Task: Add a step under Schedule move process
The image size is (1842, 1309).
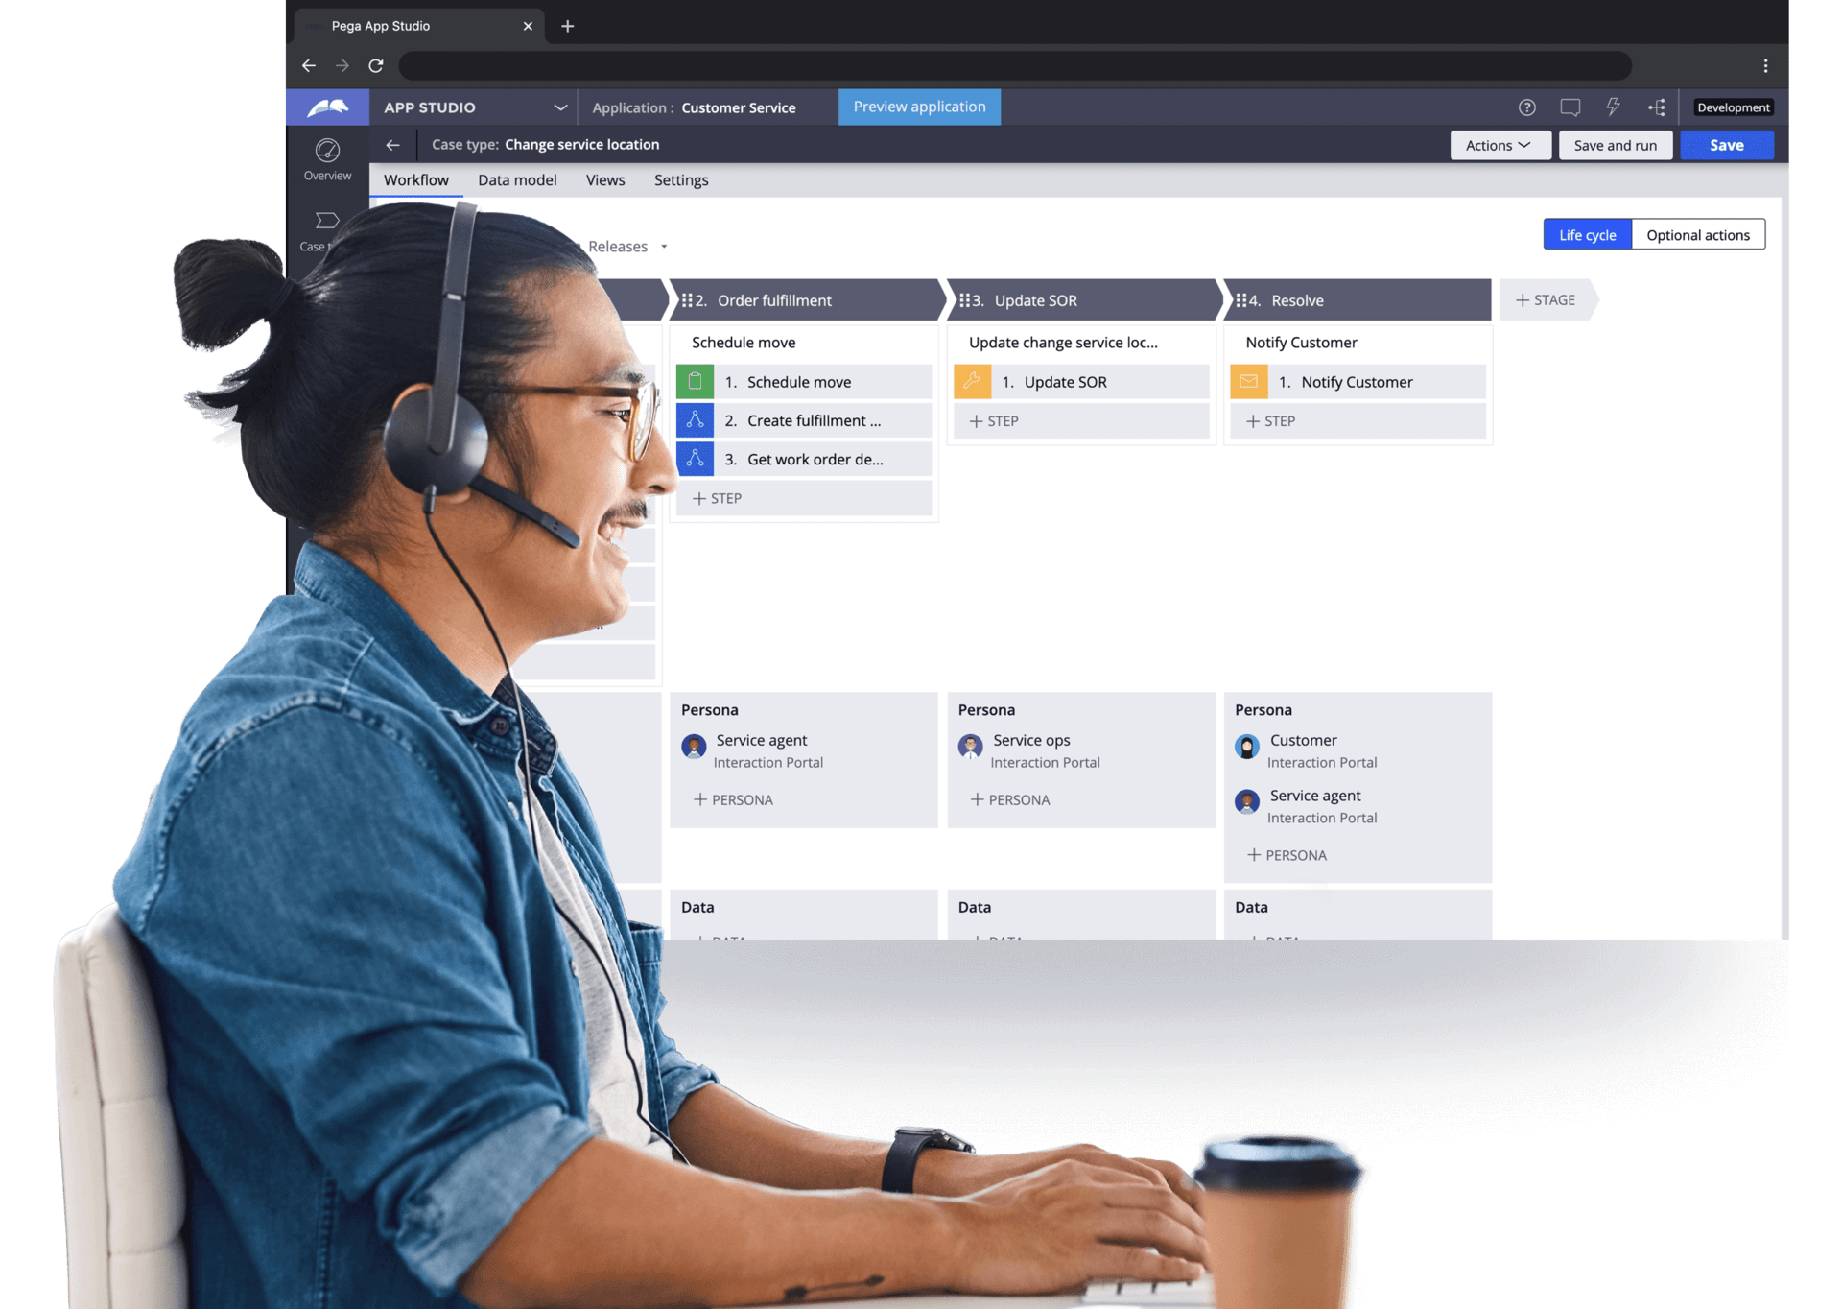Action: [804, 498]
